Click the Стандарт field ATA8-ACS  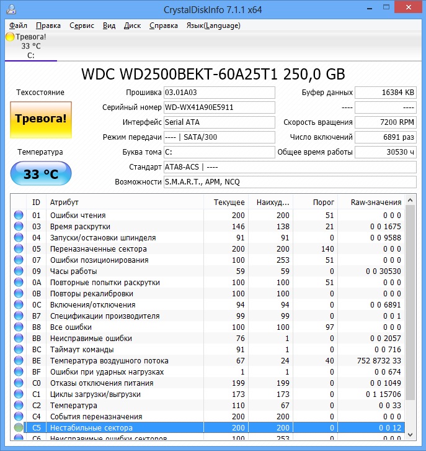pos(290,167)
